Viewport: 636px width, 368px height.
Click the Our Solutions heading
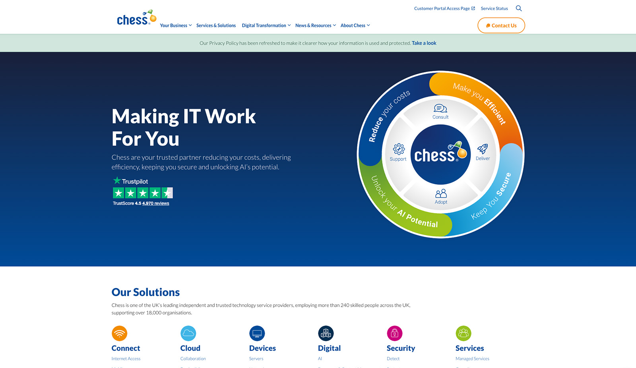tap(145, 292)
